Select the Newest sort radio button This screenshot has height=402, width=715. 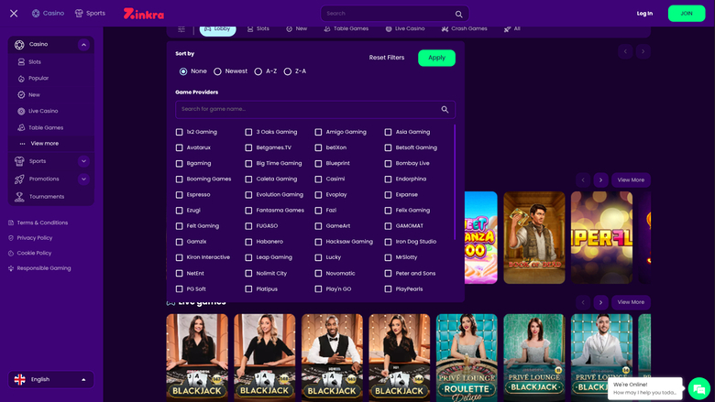point(217,71)
